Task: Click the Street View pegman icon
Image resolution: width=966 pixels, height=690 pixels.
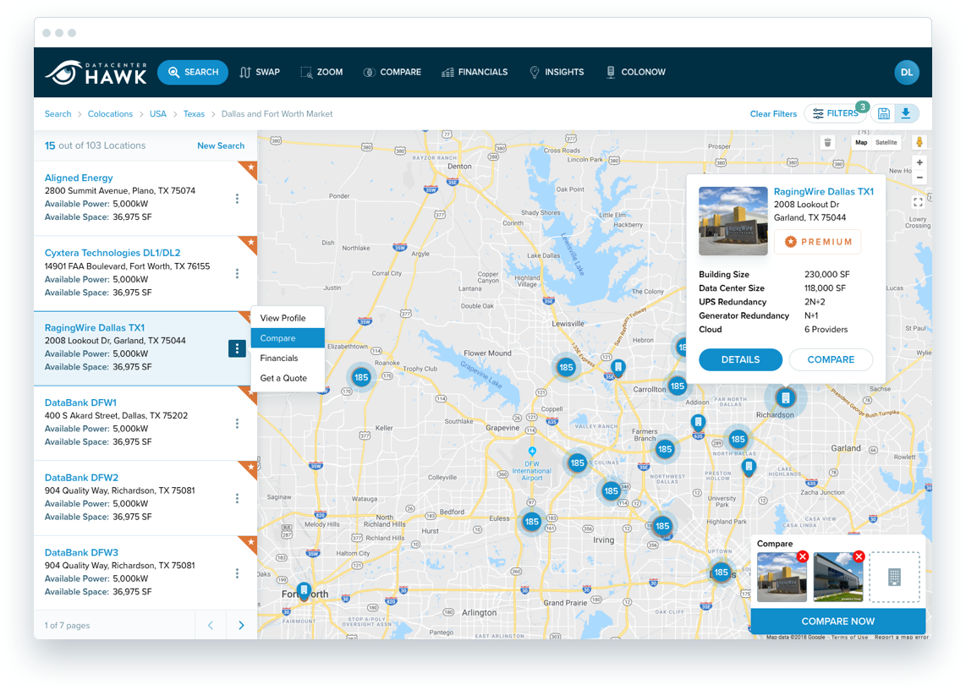Action: coord(919,142)
